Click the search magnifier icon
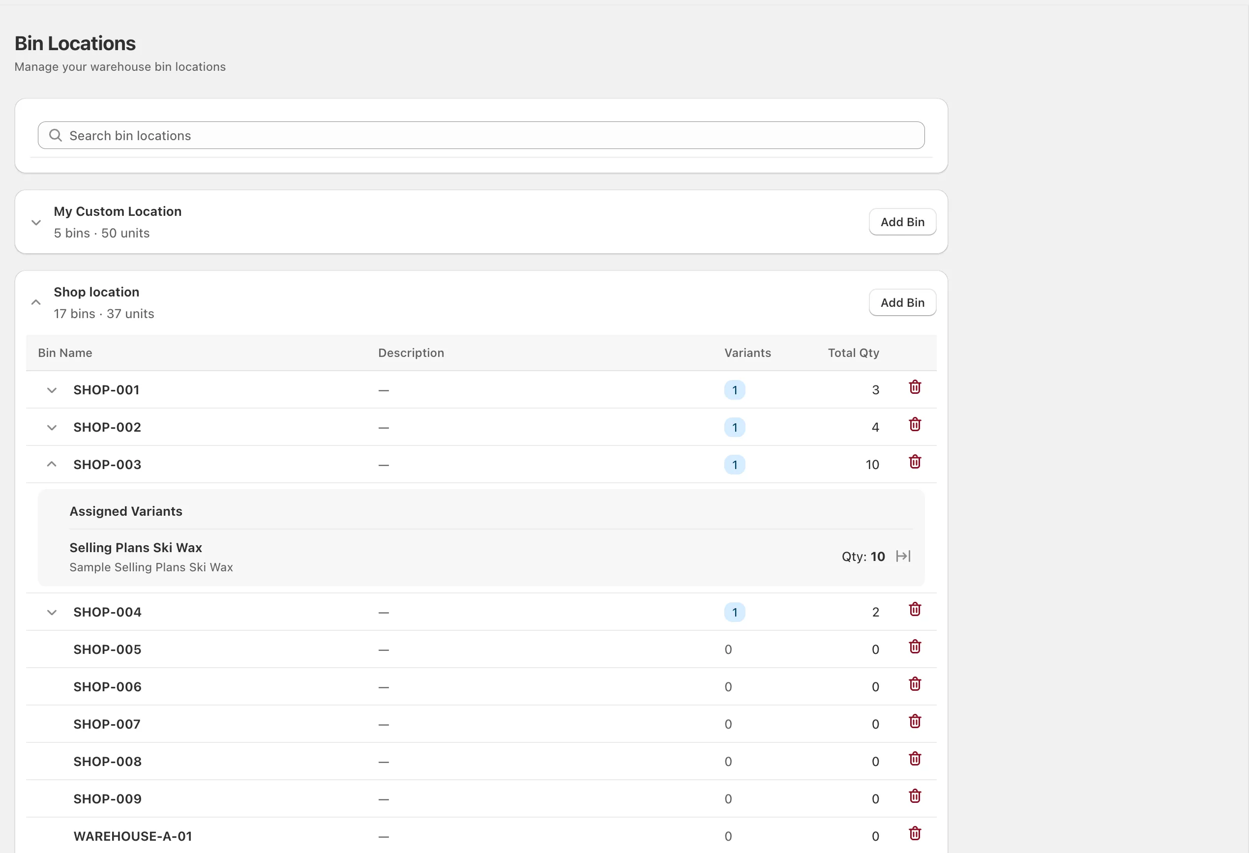 56,136
